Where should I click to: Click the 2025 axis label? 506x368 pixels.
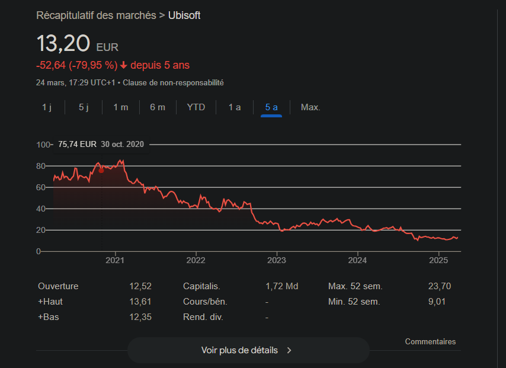(438, 260)
